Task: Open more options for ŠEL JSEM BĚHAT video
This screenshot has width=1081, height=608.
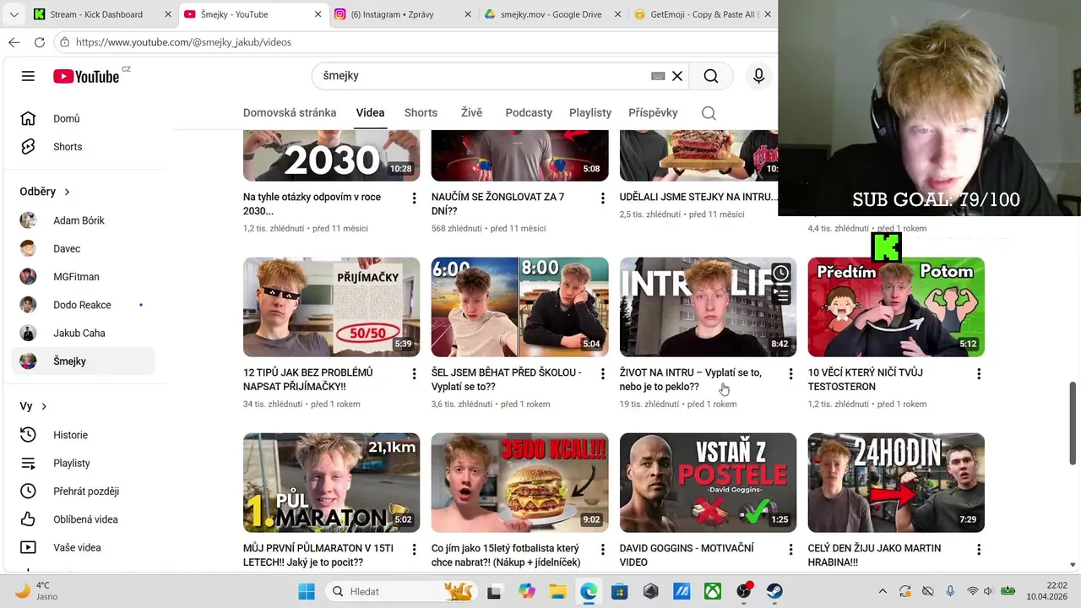Action: (x=602, y=374)
